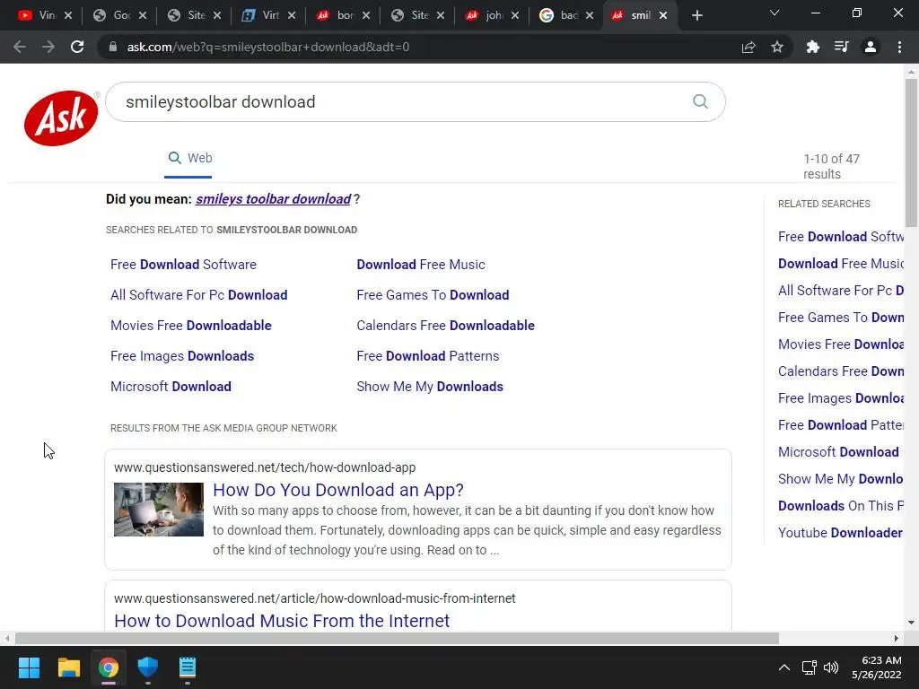Show hidden system tray icons
The width and height of the screenshot is (919, 689).
784,667
